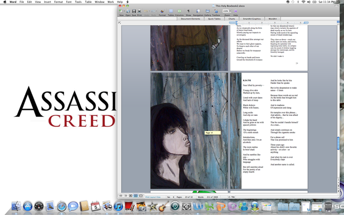Open GarageBand guitar icon in the Dock
Screen dimensions: 344x215
(164, 206)
